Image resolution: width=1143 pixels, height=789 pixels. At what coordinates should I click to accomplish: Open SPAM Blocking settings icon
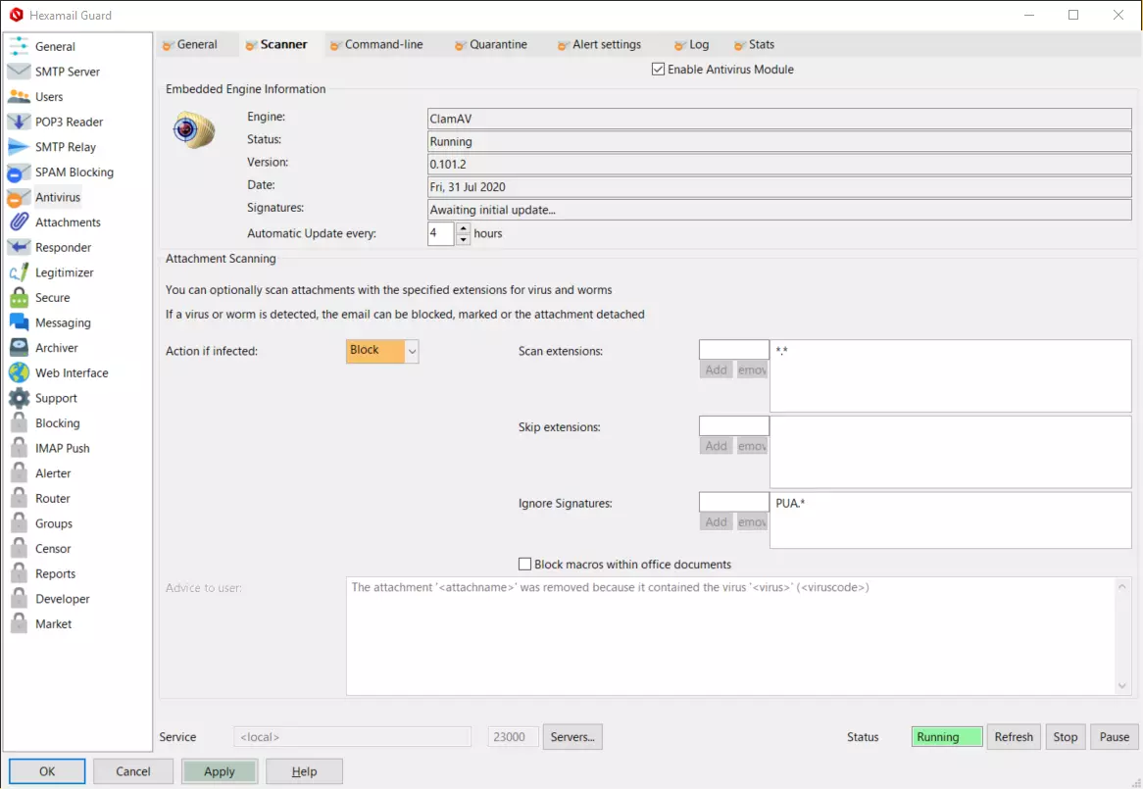click(x=20, y=173)
